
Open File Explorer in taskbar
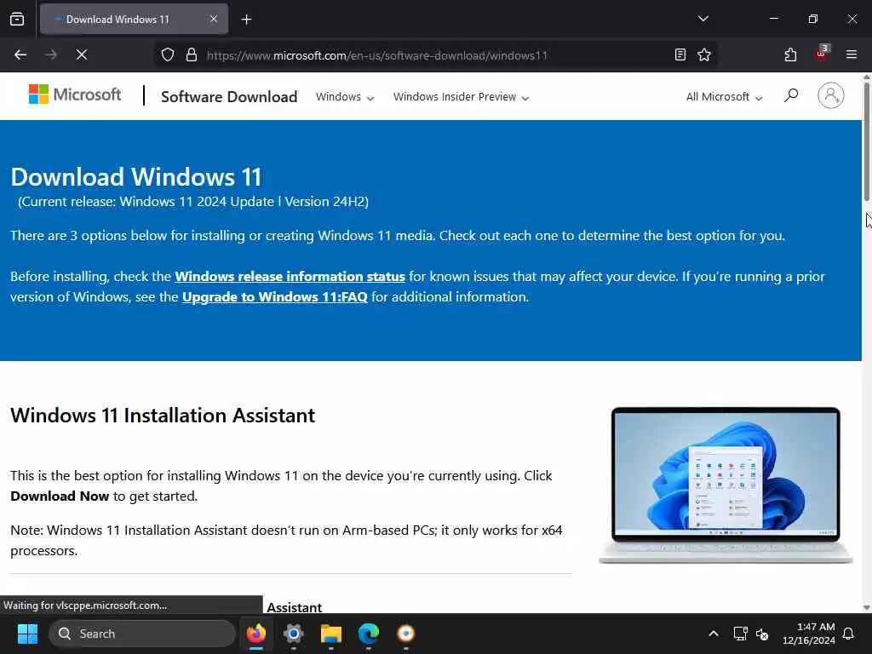pyautogui.click(x=331, y=634)
